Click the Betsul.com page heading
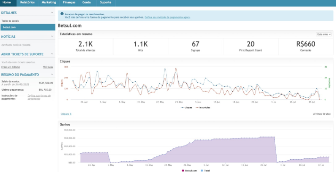336x172 pixels. 70,26
